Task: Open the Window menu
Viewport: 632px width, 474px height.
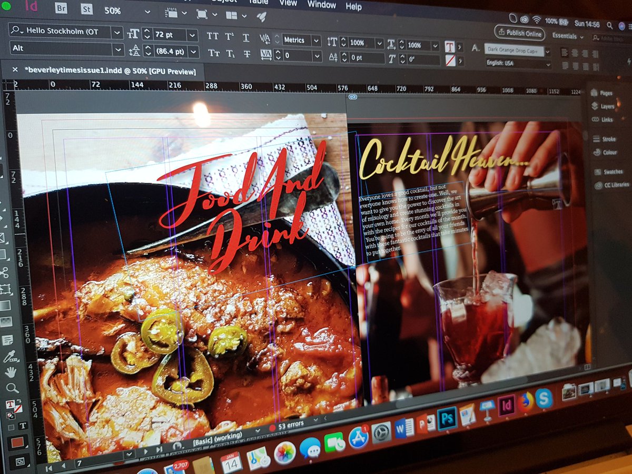Action: (321, 5)
